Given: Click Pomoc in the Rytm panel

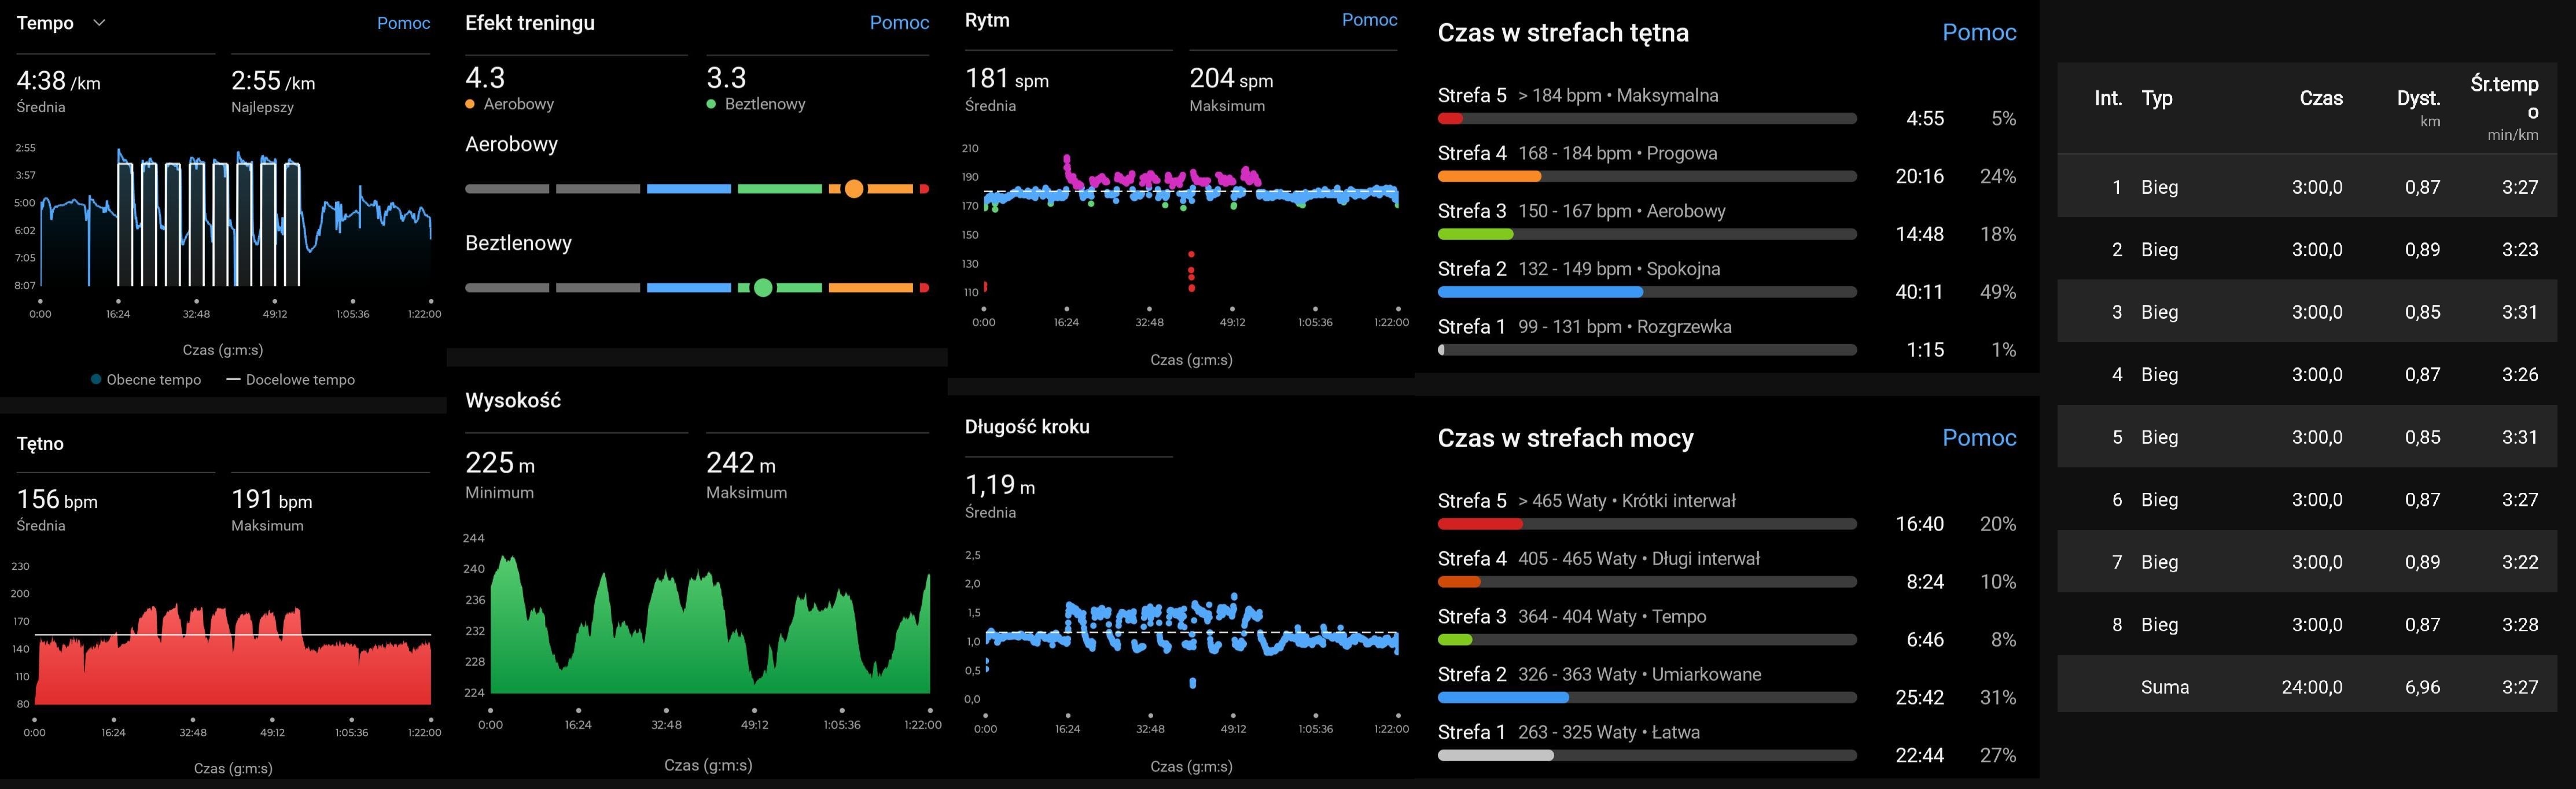Looking at the screenshot, I should click(x=1369, y=20).
